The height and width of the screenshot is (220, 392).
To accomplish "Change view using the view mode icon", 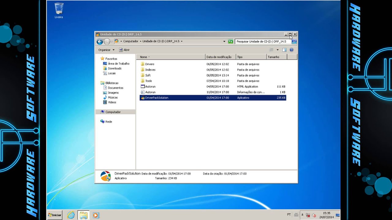I will [x=271, y=50].
